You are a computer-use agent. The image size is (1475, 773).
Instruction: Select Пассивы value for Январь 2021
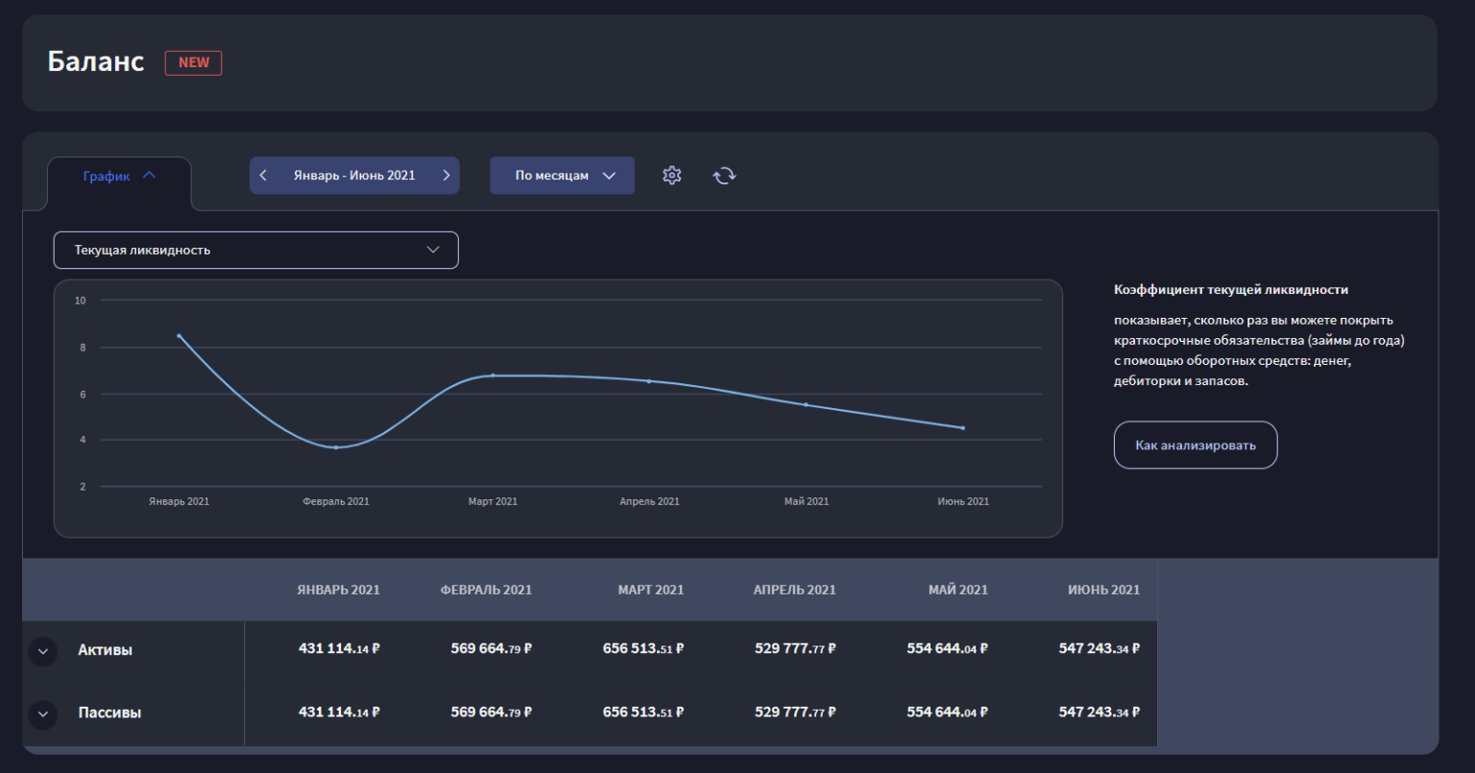point(339,712)
